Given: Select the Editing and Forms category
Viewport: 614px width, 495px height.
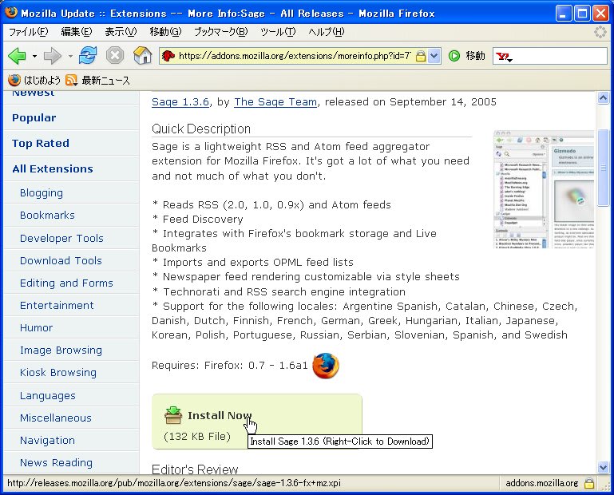Looking at the screenshot, I should [x=66, y=283].
